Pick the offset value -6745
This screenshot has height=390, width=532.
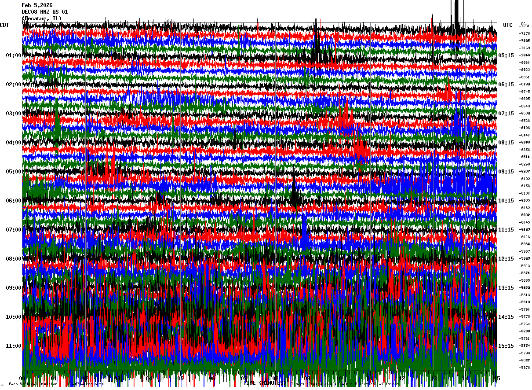(x=525, y=92)
